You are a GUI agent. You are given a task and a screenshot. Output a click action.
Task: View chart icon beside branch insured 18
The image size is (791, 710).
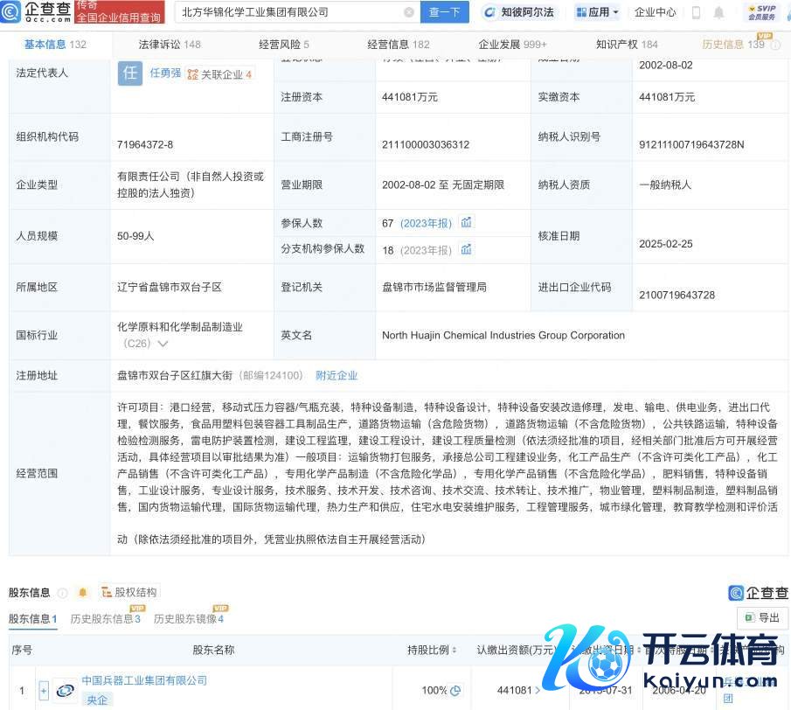tap(467, 249)
